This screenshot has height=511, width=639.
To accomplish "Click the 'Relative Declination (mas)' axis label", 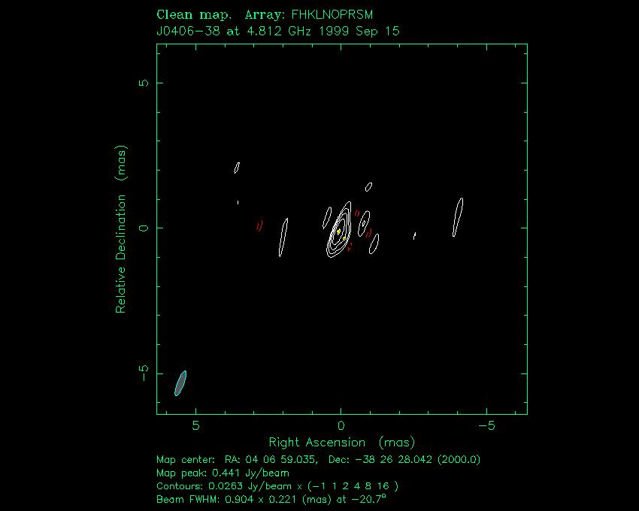I will click(121, 229).
